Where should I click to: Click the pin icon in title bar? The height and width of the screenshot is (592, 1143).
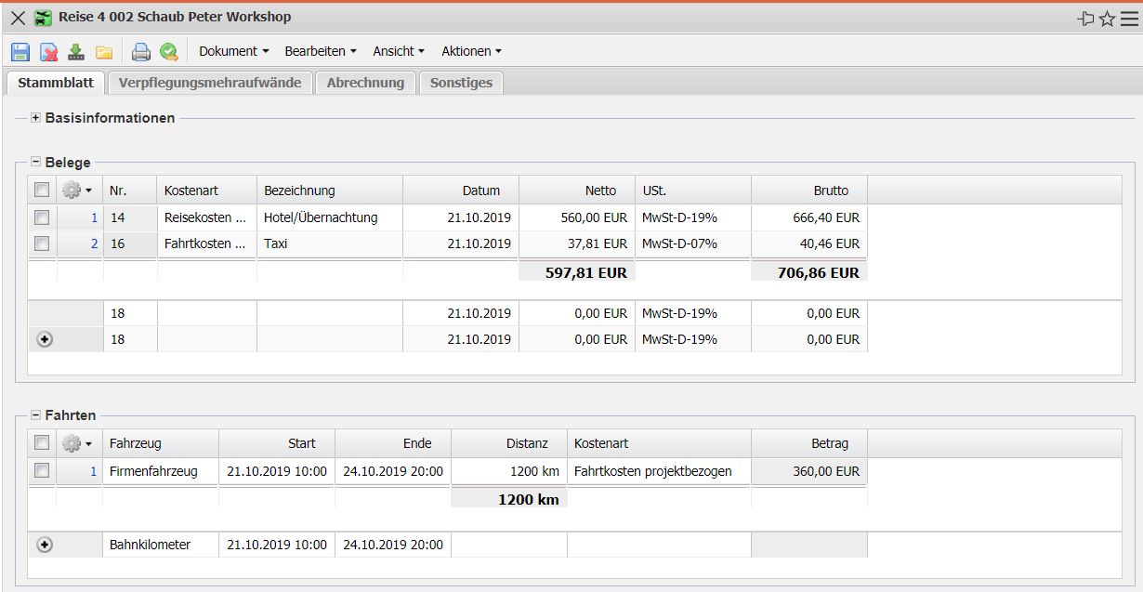[1085, 19]
